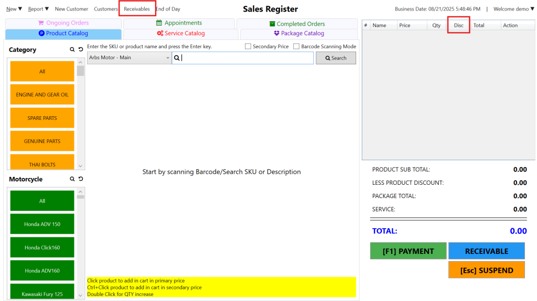
Task: Enable the Secondary Price checkbox
Action: click(248, 47)
